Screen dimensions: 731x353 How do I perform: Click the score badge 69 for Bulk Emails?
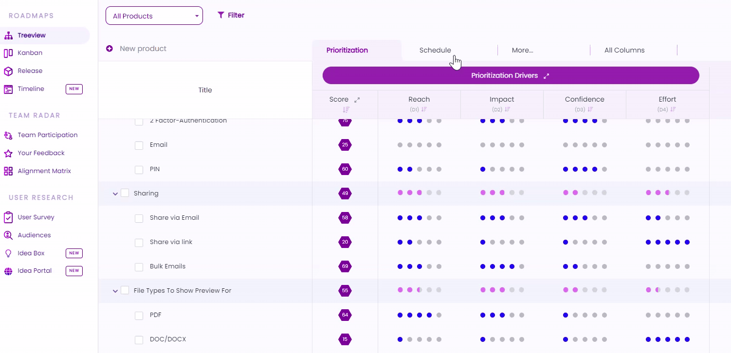[345, 266]
